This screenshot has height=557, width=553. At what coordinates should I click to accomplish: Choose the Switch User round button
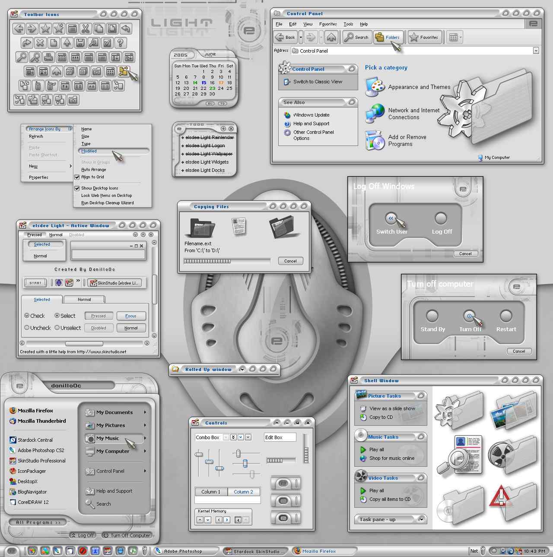(391, 218)
